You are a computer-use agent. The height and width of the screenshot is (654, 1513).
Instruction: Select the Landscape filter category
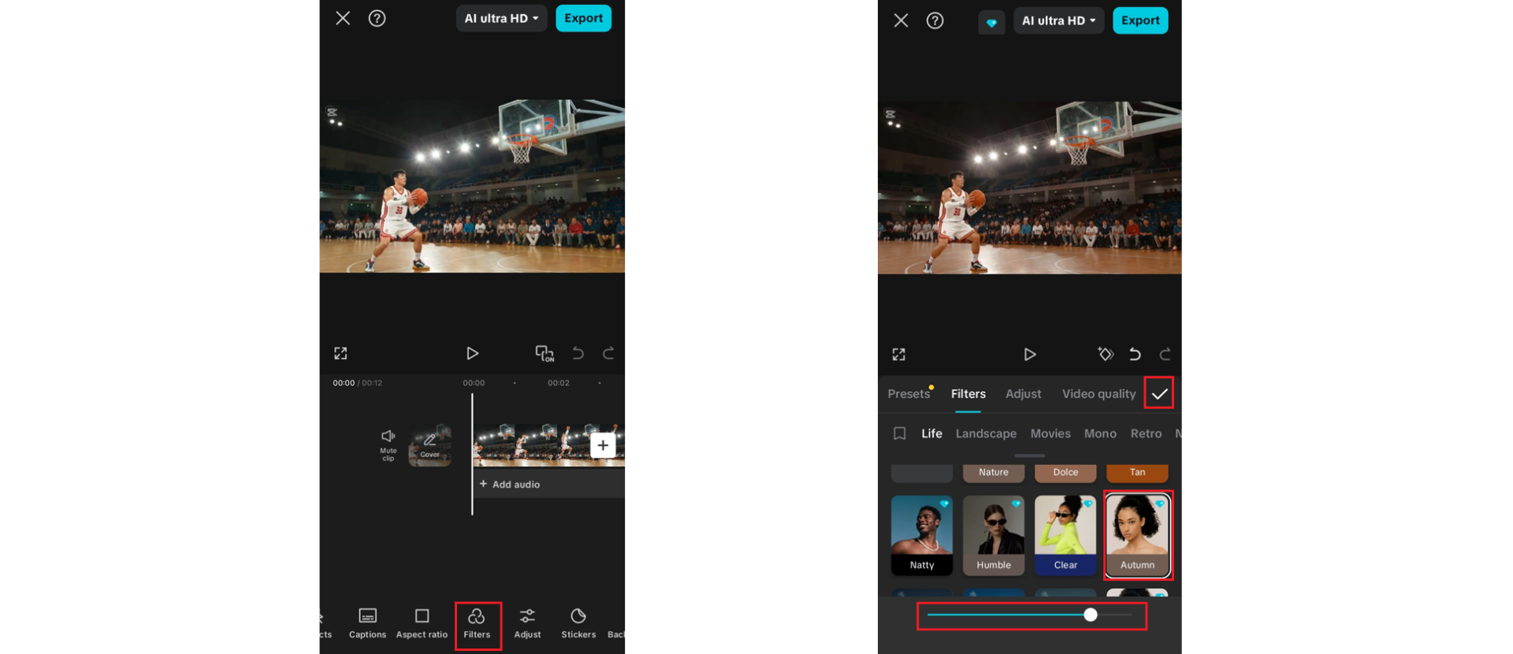(986, 433)
